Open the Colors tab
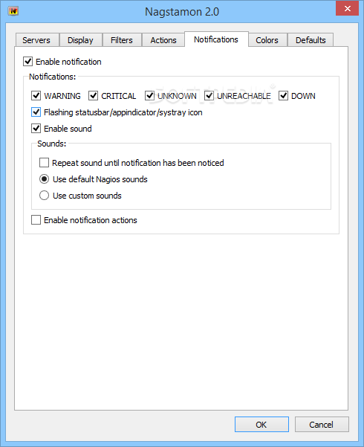 (267, 40)
